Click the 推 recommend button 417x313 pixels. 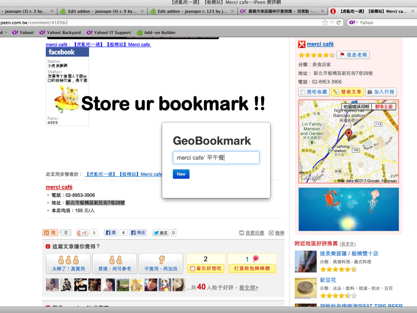tap(50, 233)
